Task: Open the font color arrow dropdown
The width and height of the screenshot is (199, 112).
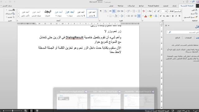Action: click(x=143, y=16)
